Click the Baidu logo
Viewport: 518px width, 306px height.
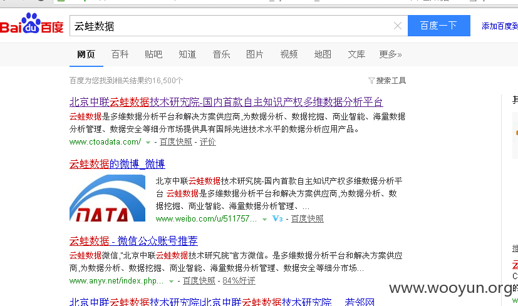tap(32, 24)
